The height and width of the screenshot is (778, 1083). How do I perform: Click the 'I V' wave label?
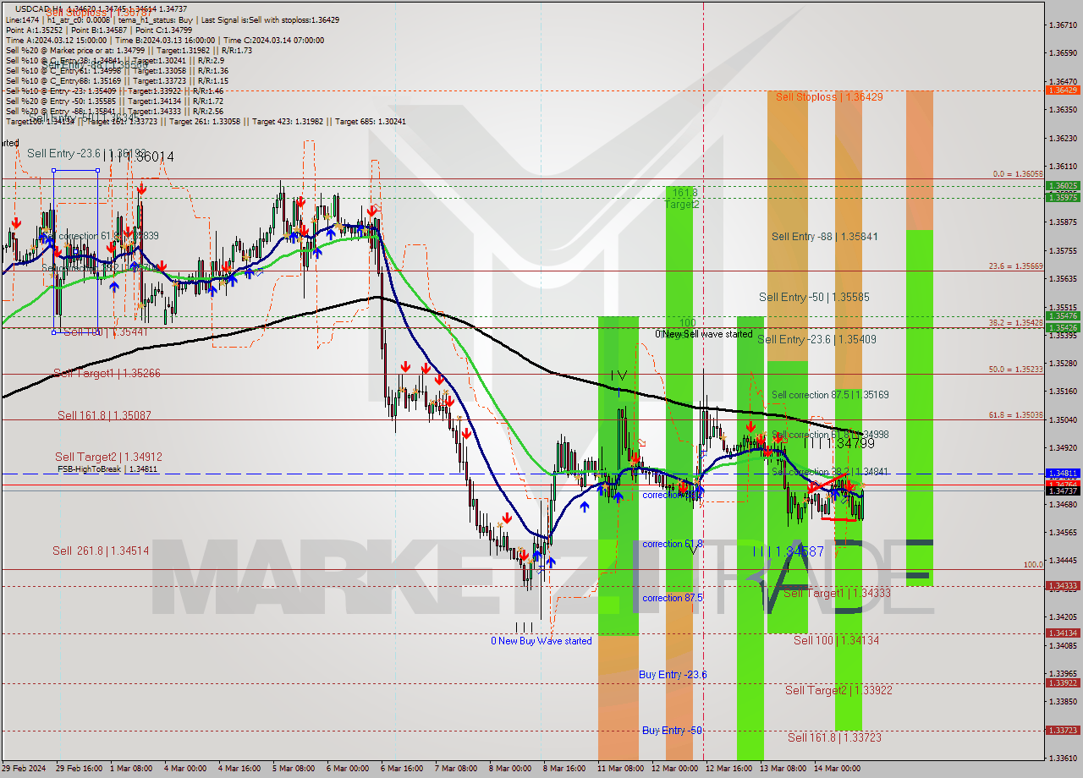618,375
